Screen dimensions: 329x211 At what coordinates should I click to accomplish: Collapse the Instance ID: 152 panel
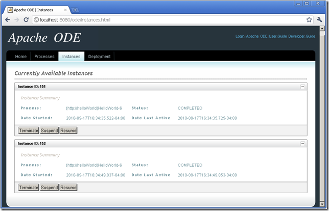[302, 144]
